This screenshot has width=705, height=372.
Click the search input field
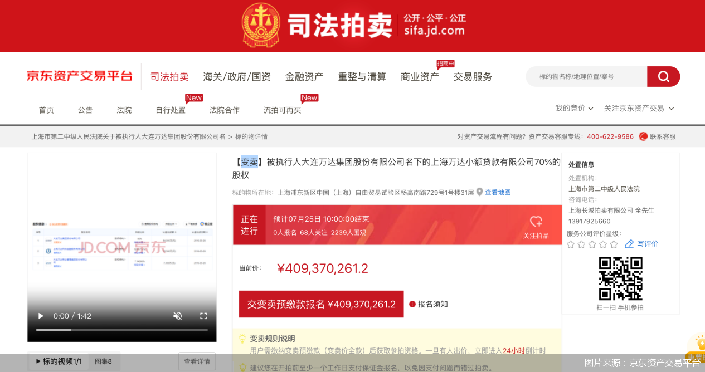pyautogui.click(x=586, y=76)
